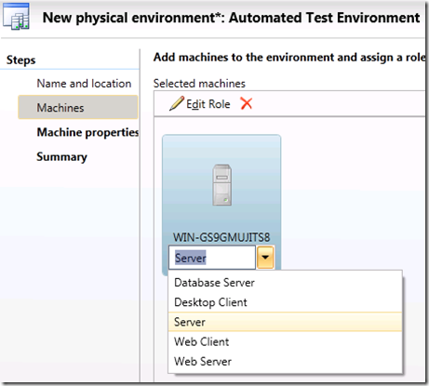Open the role dropdown arrow
Image resolution: width=429 pixels, height=386 pixels.
tap(265, 258)
